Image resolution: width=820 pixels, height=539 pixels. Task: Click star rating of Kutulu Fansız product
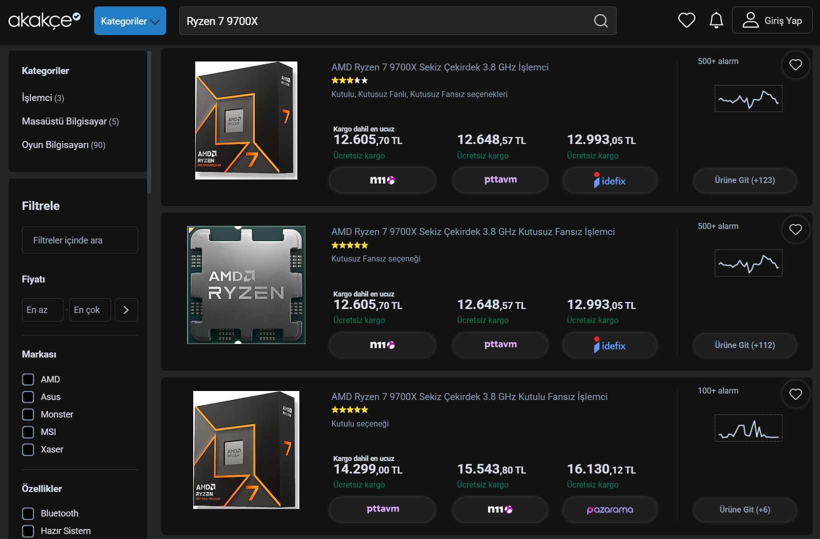point(349,410)
